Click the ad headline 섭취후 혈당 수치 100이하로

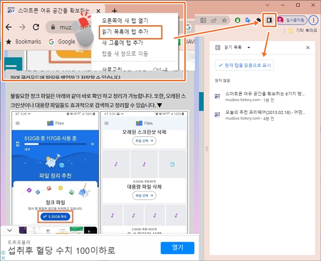click(61, 250)
